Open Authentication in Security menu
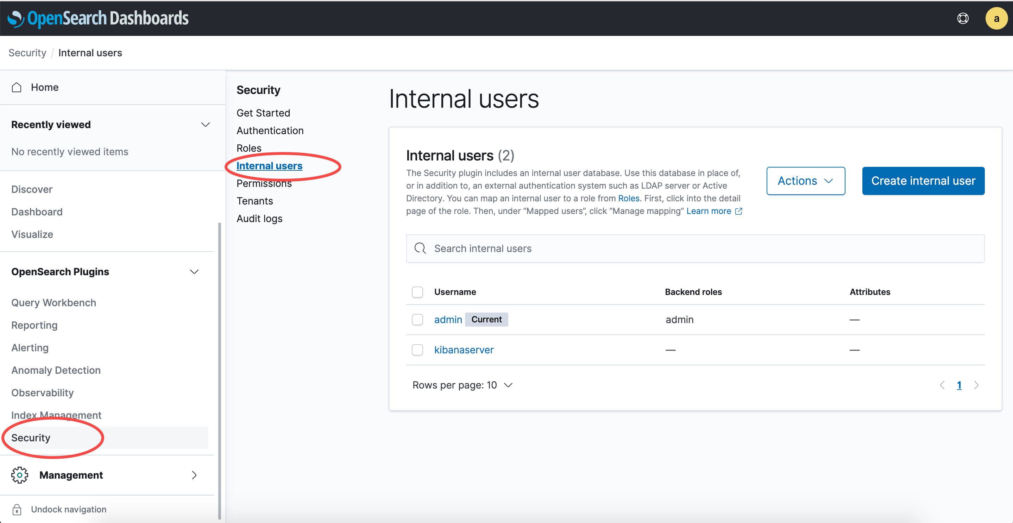 tap(270, 131)
